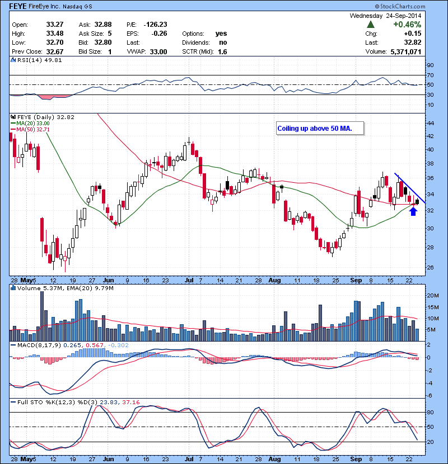This screenshot has width=448, height=464.
Task: Click the Aug label under the price chart
Action: pyautogui.click(x=274, y=280)
